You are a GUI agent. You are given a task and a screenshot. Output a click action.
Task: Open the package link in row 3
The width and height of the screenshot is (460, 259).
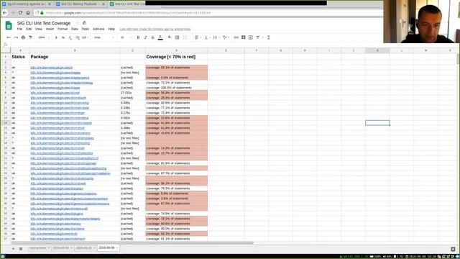point(51,68)
